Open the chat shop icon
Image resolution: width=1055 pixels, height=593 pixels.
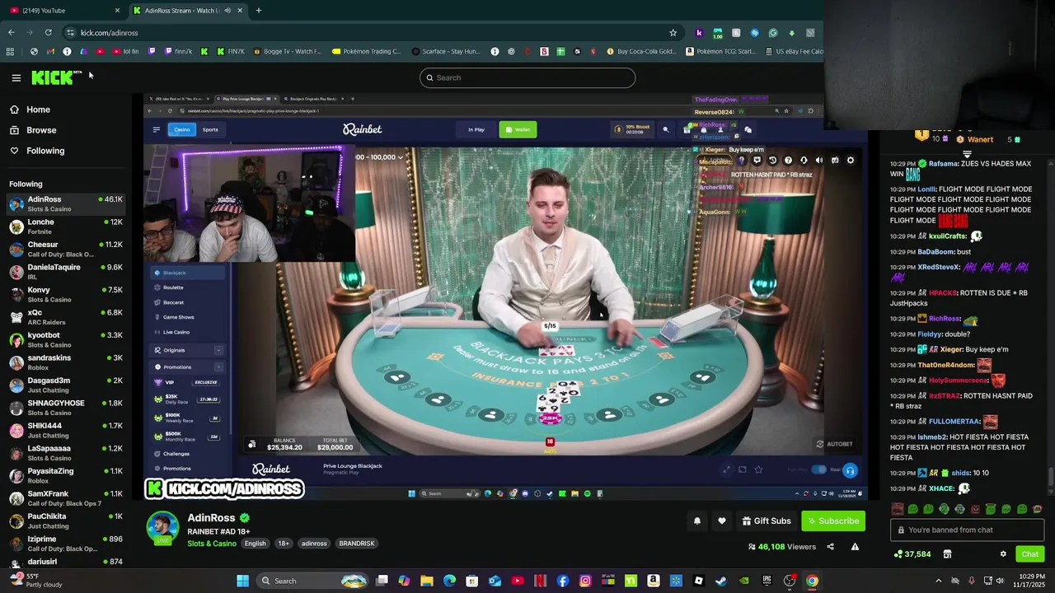tap(947, 554)
